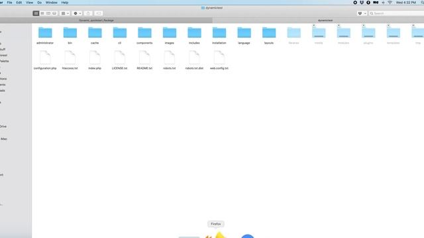The height and width of the screenshot is (238, 424).
Task: Click the menu bar clock Wed 4:32 PM
Action: [x=406, y=3]
